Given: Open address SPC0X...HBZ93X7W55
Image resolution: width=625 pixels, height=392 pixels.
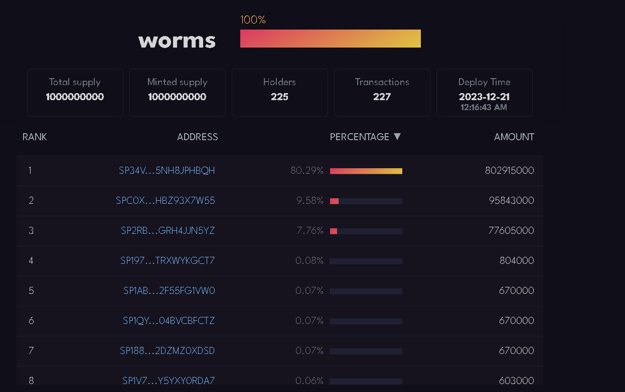Looking at the screenshot, I should click(165, 201).
